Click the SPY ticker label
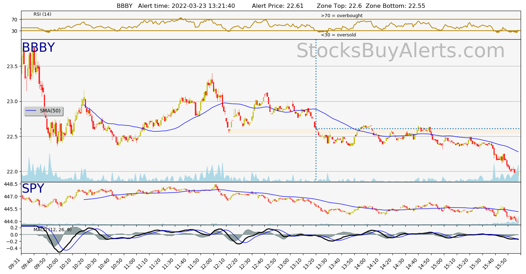The image size is (526, 274). (x=33, y=189)
